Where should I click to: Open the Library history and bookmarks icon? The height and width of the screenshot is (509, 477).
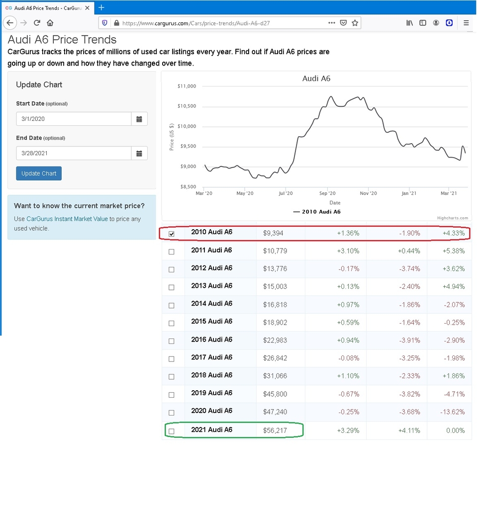(409, 23)
